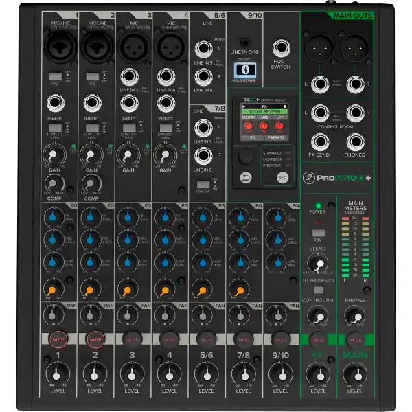Tap the Bluetooth pairing button

245,70
